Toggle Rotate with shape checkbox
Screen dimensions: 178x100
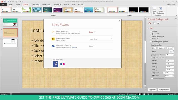[x=152, y=78]
